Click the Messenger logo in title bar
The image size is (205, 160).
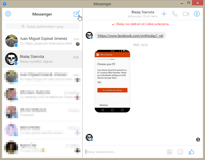pyautogui.click(x=5, y=4)
